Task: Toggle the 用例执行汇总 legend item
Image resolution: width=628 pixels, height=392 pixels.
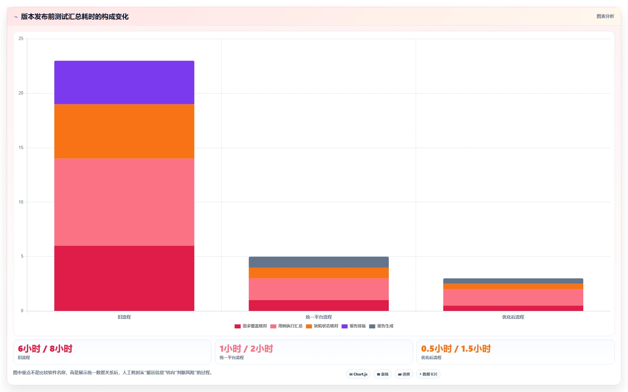Action: pos(286,326)
